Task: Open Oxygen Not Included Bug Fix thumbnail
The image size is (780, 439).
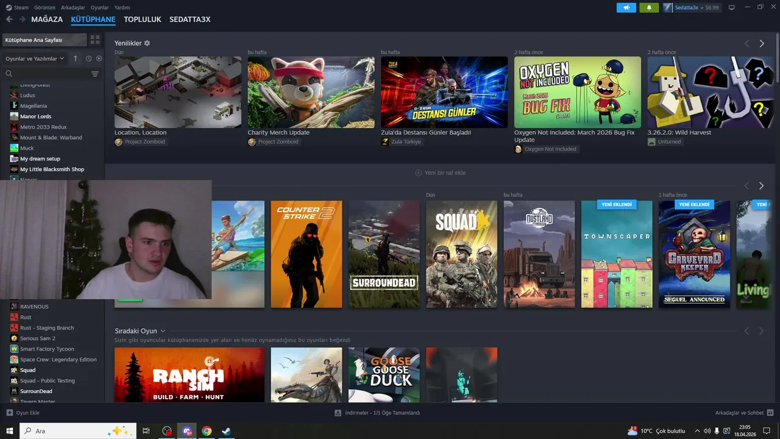Action: [578, 92]
